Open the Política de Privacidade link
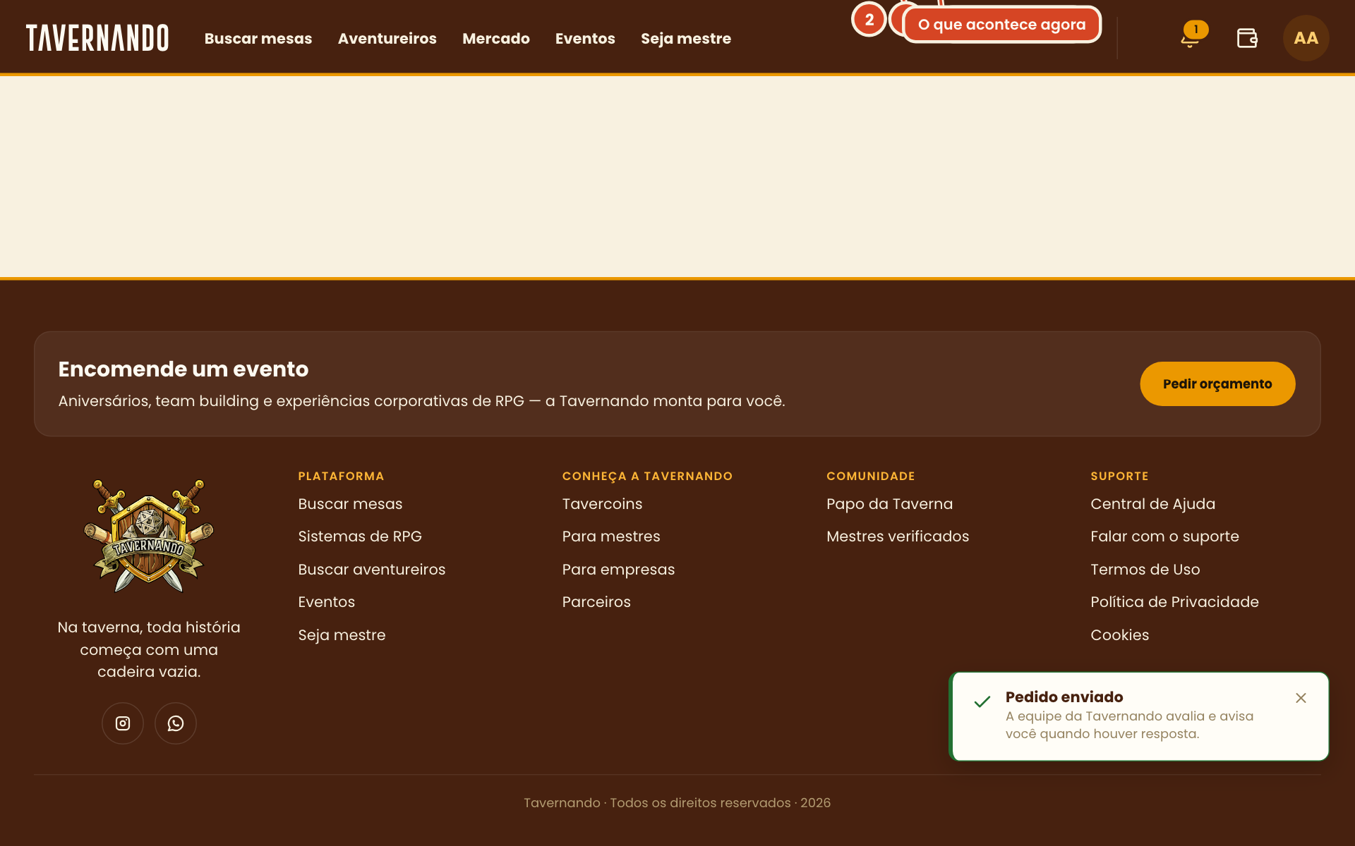The image size is (1355, 846). (x=1174, y=602)
